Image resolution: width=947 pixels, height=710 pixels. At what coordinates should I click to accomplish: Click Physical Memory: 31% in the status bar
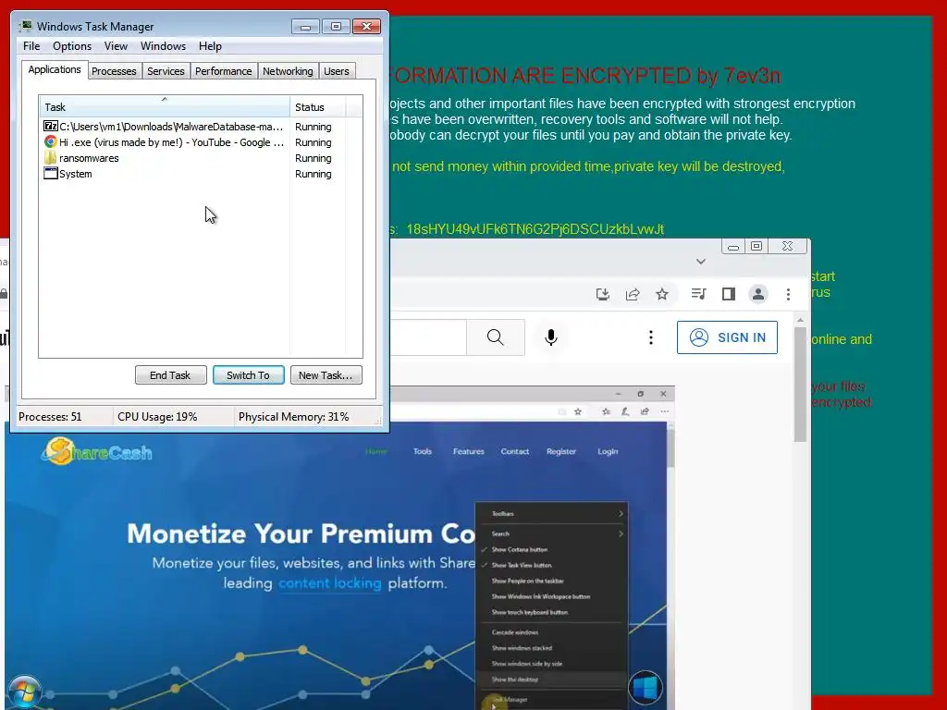tap(293, 417)
